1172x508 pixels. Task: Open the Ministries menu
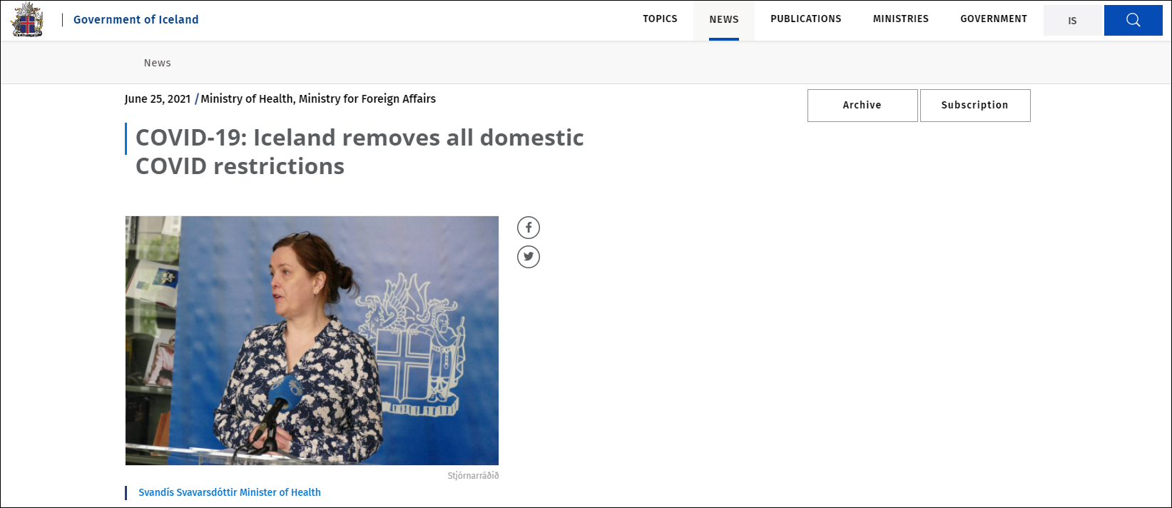point(901,19)
